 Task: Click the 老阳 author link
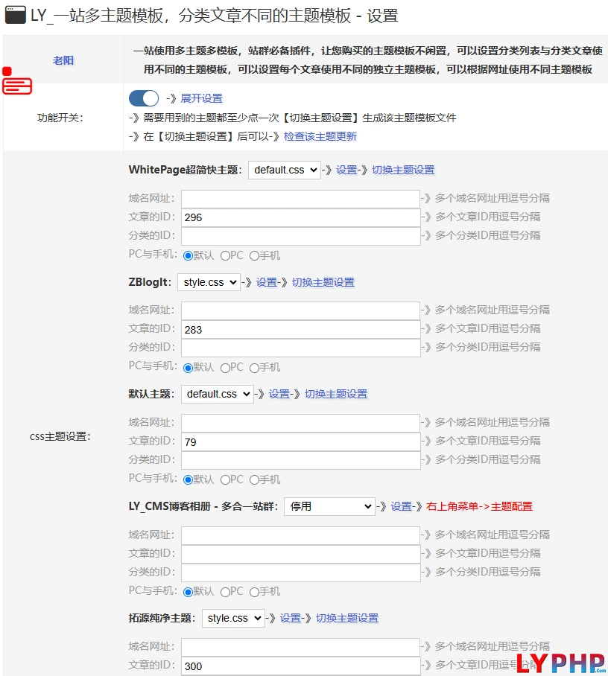63,60
